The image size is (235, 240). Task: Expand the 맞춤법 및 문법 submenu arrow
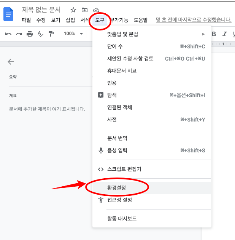[x=203, y=34]
